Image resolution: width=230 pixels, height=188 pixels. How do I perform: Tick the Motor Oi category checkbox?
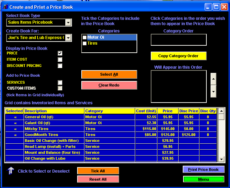[x=84, y=37]
